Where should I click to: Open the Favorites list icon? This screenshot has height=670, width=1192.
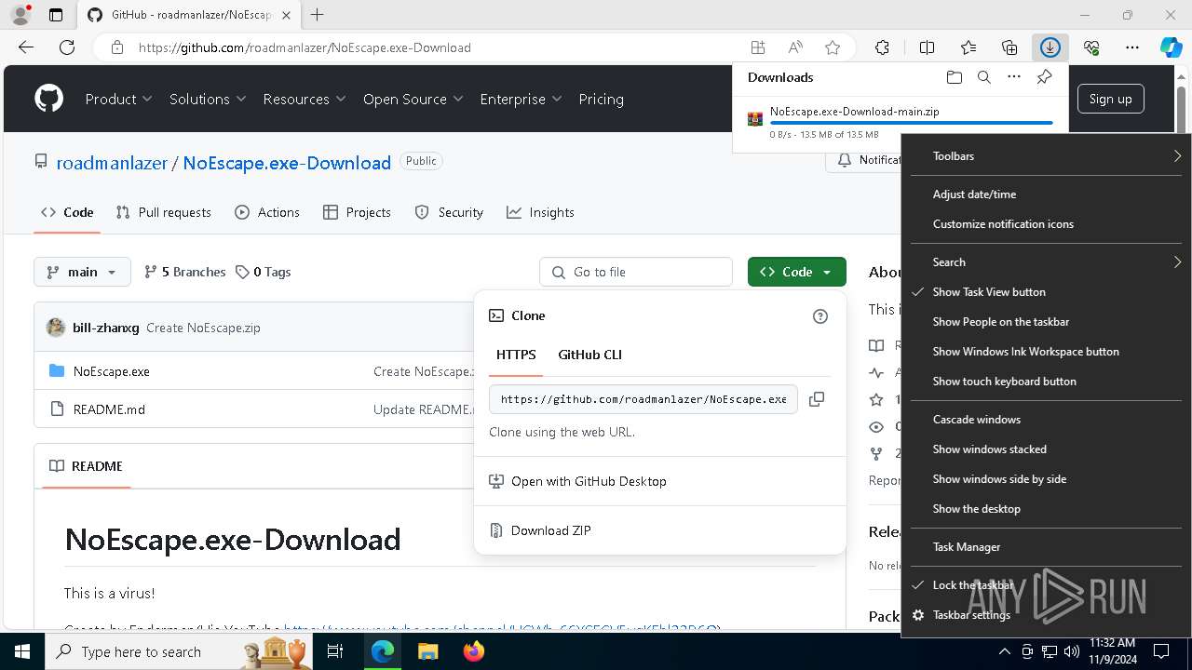coord(968,47)
